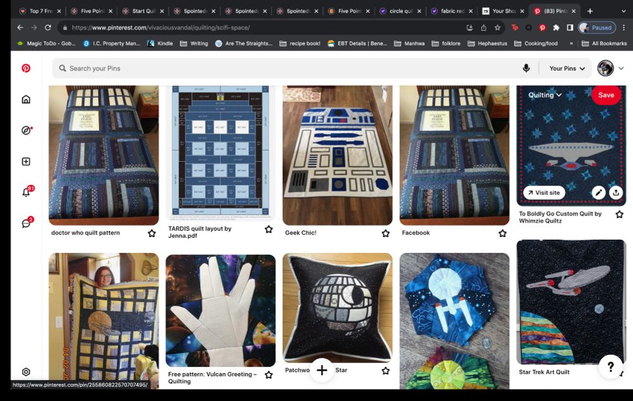Image resolution: width=633 pixels, height=401 pixels.
Task: Open the Paused profile button
Action: pos(597,27)
